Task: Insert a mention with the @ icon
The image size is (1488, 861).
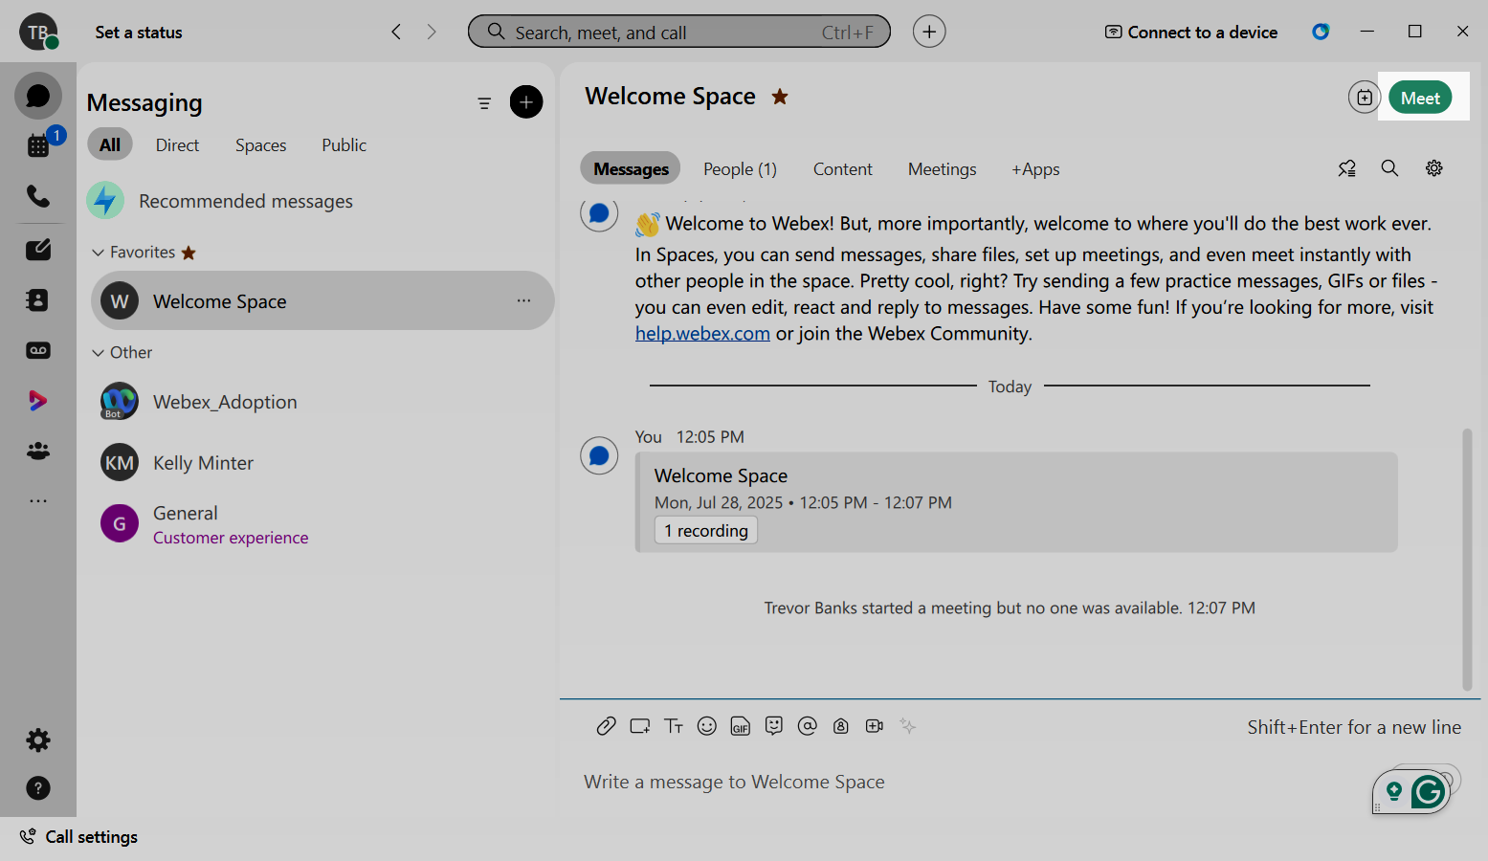Action: [808, 726]
